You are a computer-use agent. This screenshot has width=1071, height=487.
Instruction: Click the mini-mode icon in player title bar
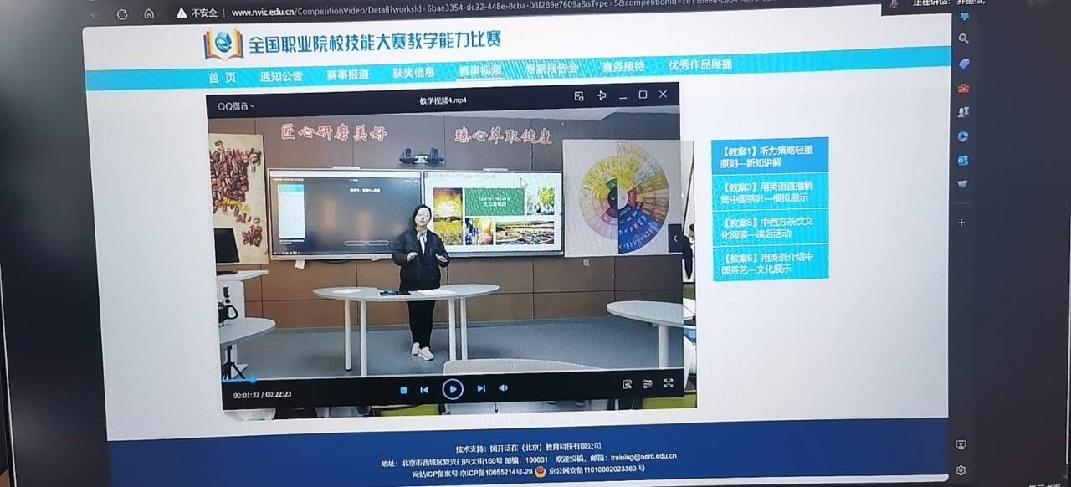(579, 96)
